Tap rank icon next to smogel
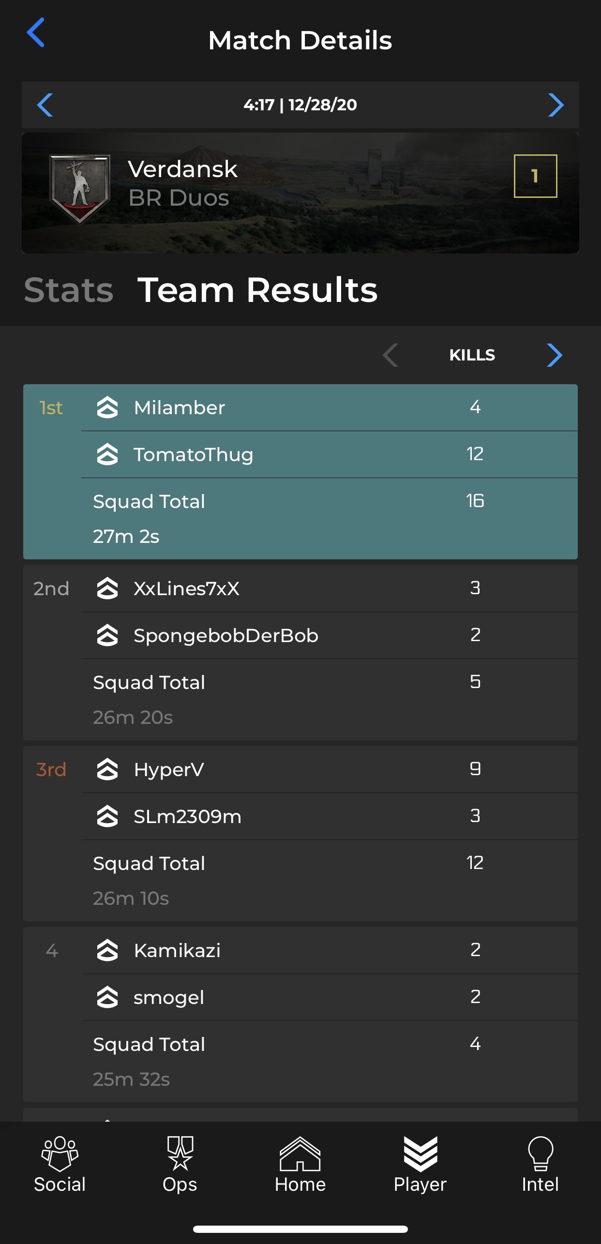The width and height of the screenshot is (601, 1244). pos(107,997)
